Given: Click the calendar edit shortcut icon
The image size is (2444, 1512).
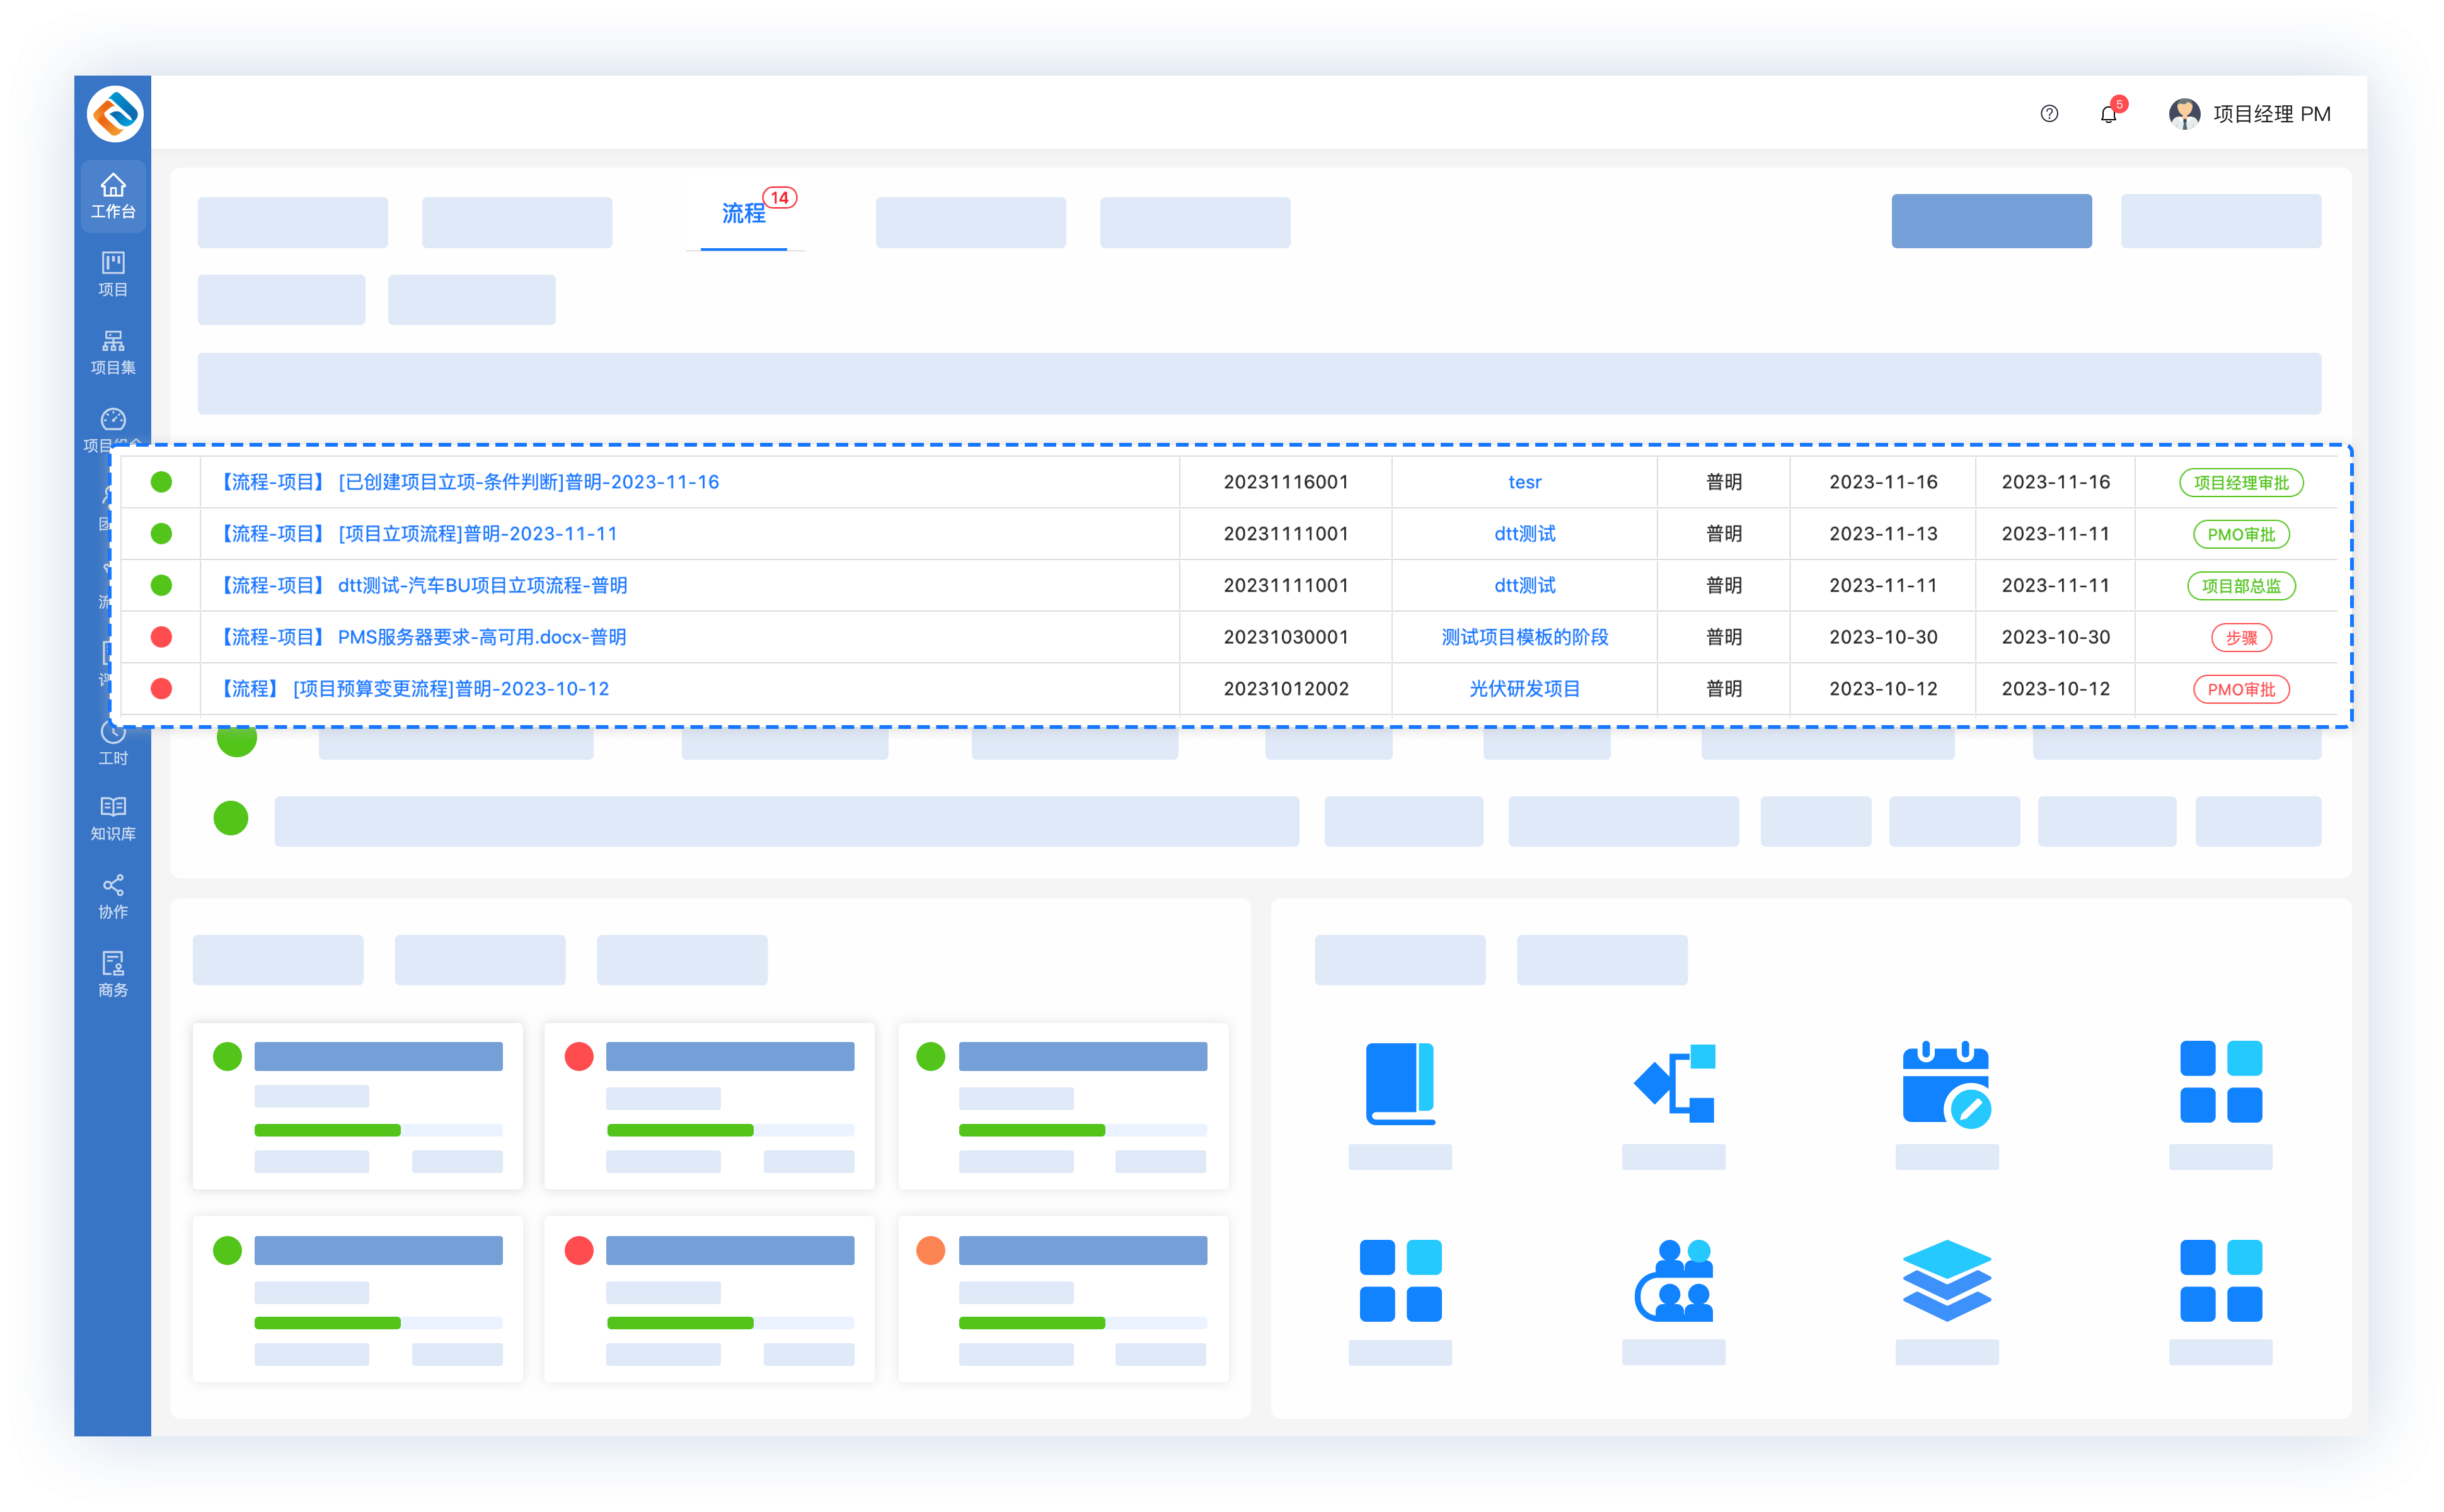Looking at the screenshot, I should tap(1945, 1084).
